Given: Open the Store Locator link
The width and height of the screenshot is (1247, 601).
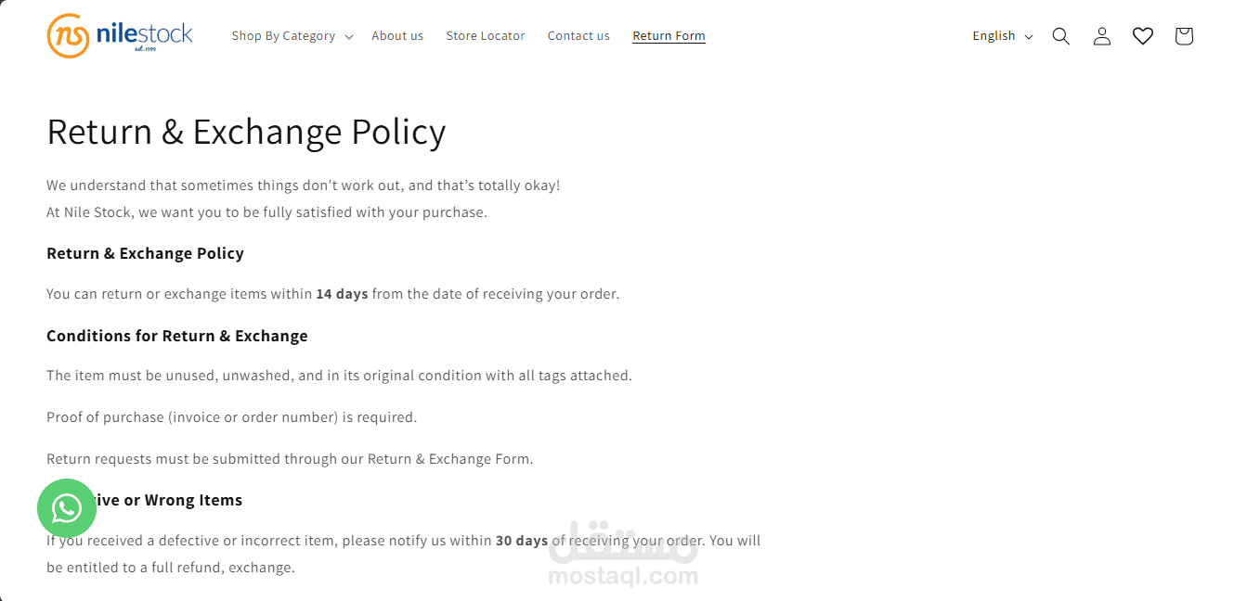Looking at the screenshot, I should pos(486,36).
